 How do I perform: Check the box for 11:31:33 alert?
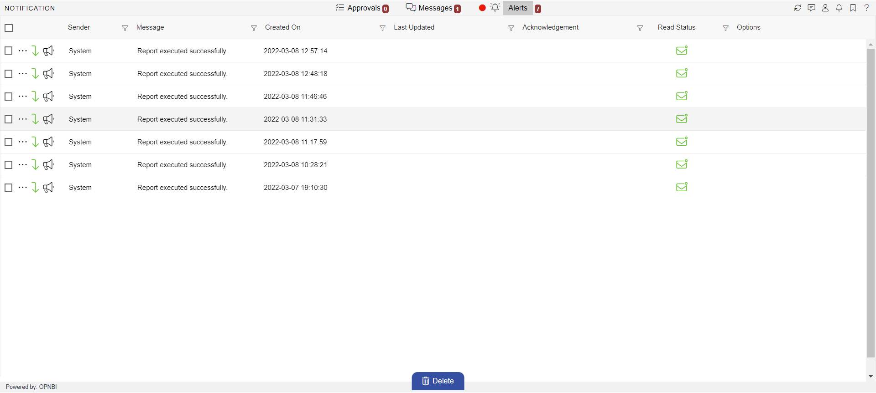click(8, 119)
